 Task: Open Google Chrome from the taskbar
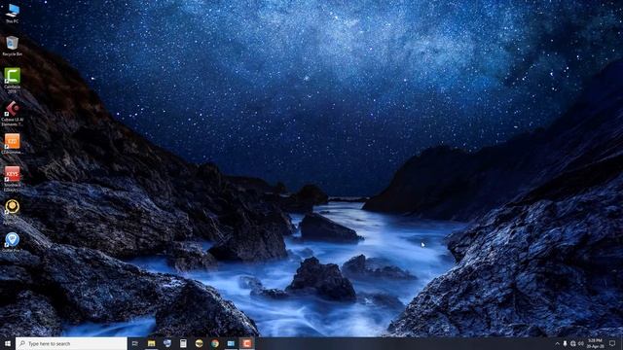(215, 343)
